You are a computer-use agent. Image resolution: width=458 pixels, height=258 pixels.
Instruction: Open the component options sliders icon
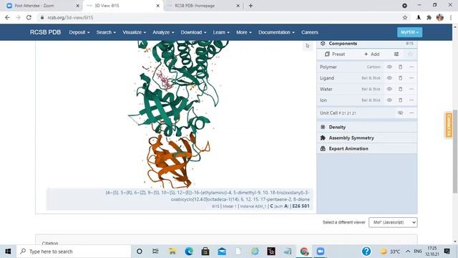click(x=396, y=54)
